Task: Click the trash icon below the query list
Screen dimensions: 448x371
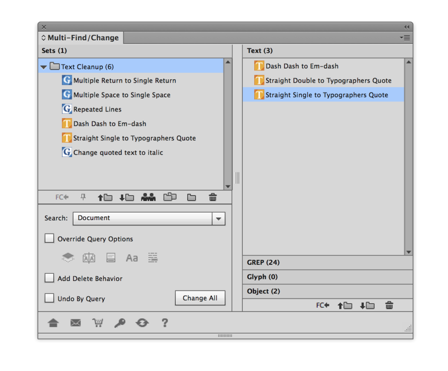Action: click(x=389, y=305)
